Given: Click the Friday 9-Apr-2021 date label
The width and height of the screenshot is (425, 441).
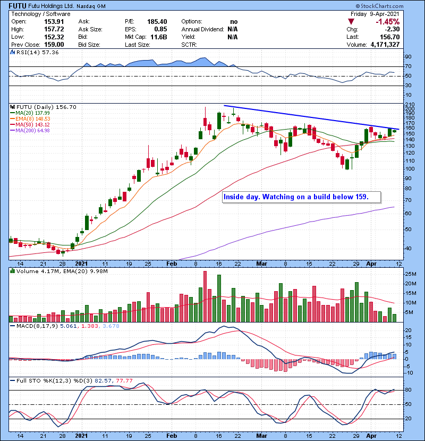Looking at the screenshot, I should [375, 14].
